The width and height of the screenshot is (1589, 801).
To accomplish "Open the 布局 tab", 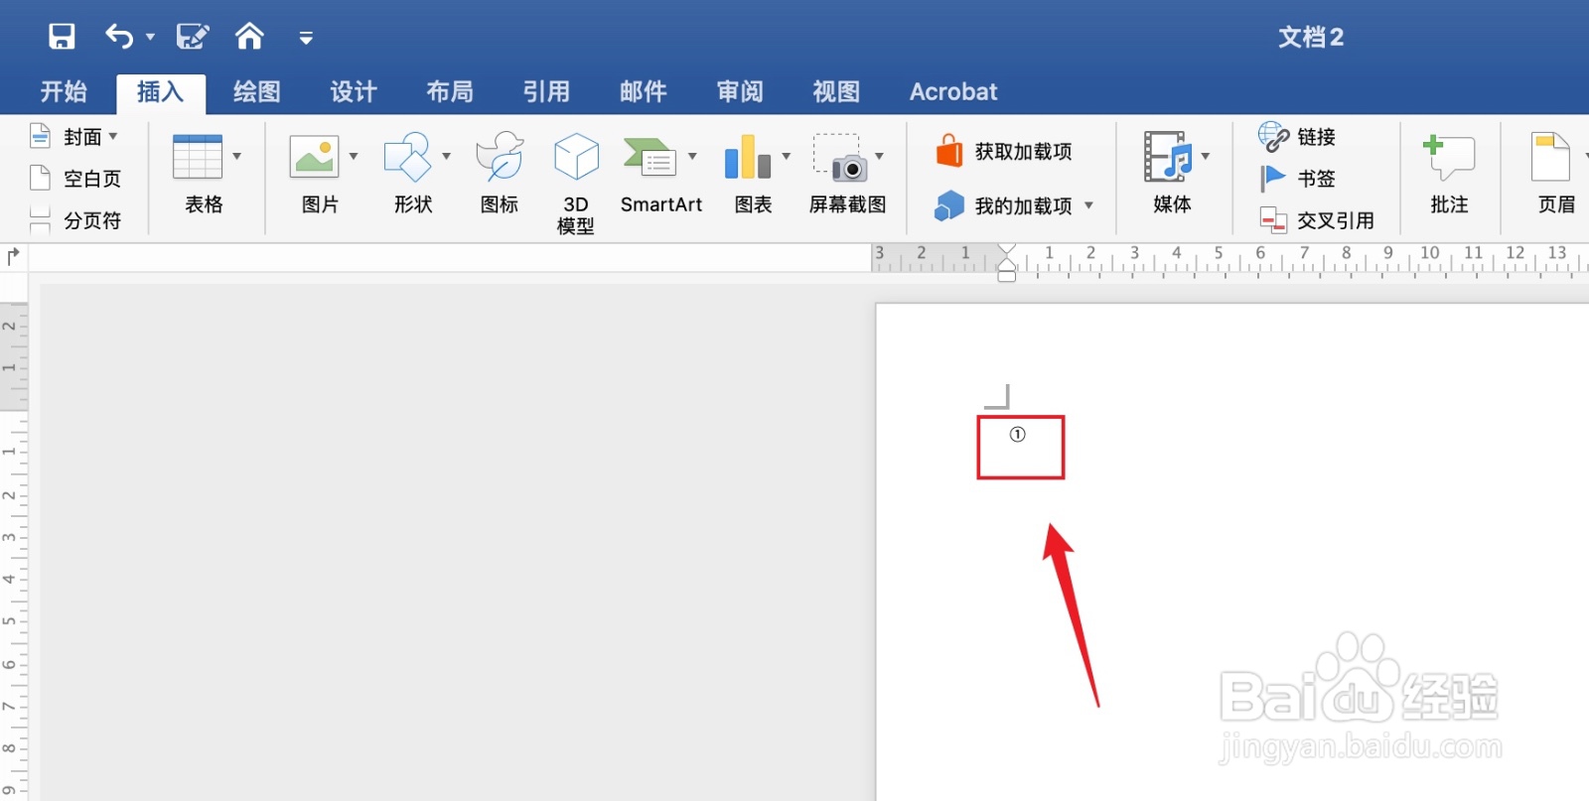I will point(450,91).
